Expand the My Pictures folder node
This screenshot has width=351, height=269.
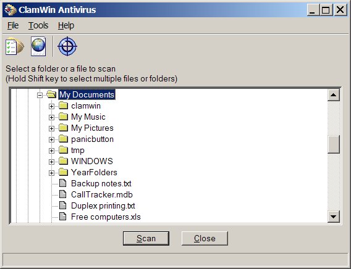coord(51,129)
